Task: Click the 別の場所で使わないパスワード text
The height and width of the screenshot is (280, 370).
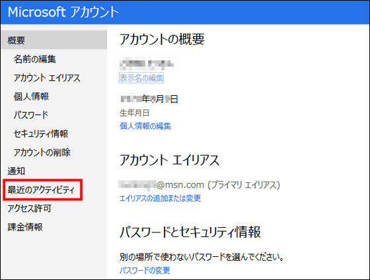Action: pyautogui.click(x=202, y=257)
